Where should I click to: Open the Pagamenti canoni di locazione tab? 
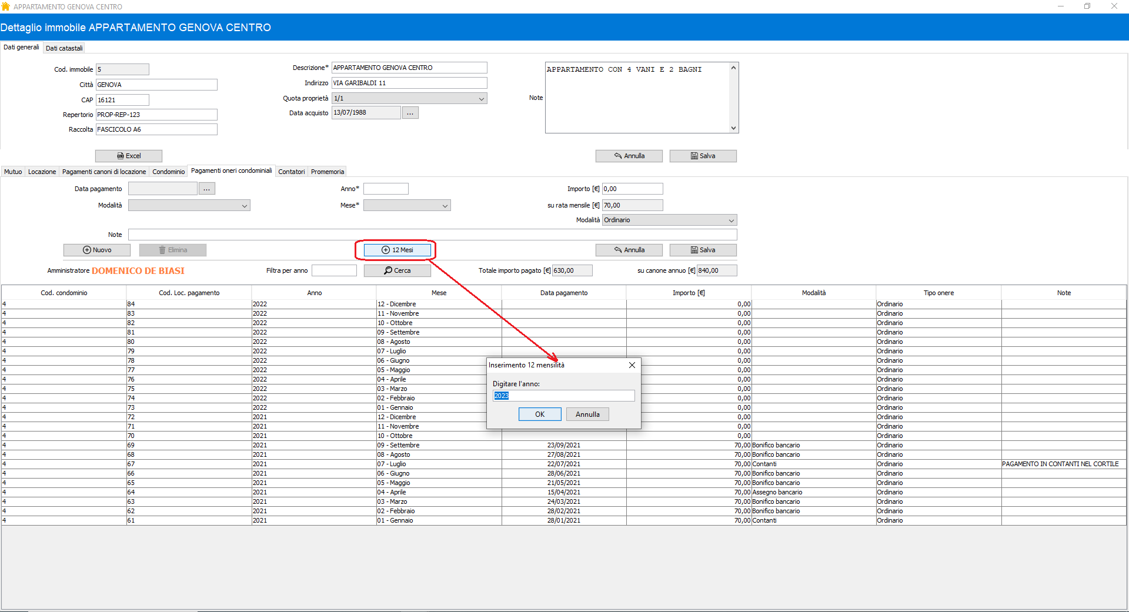point(104,172)
